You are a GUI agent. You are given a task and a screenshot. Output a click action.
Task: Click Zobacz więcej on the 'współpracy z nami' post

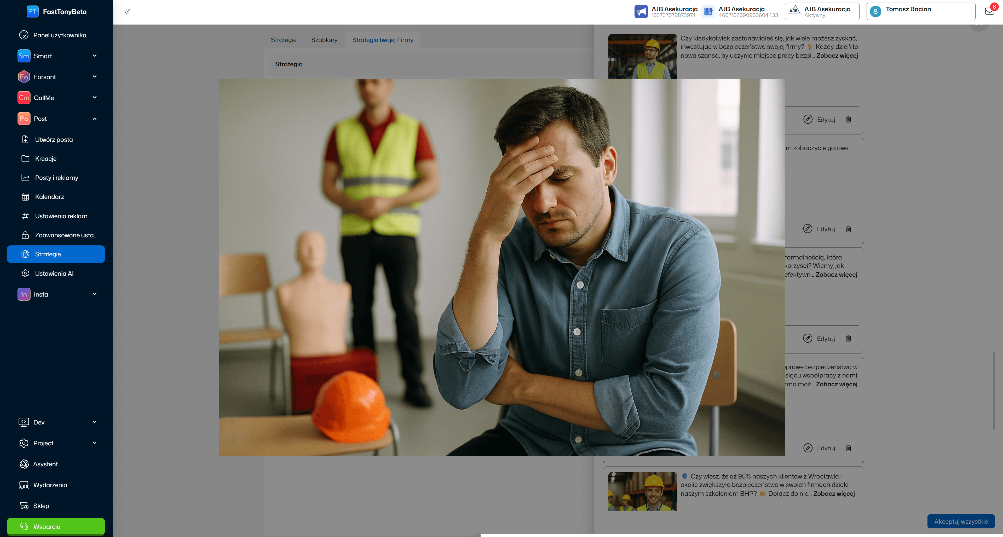pos(837,384)
